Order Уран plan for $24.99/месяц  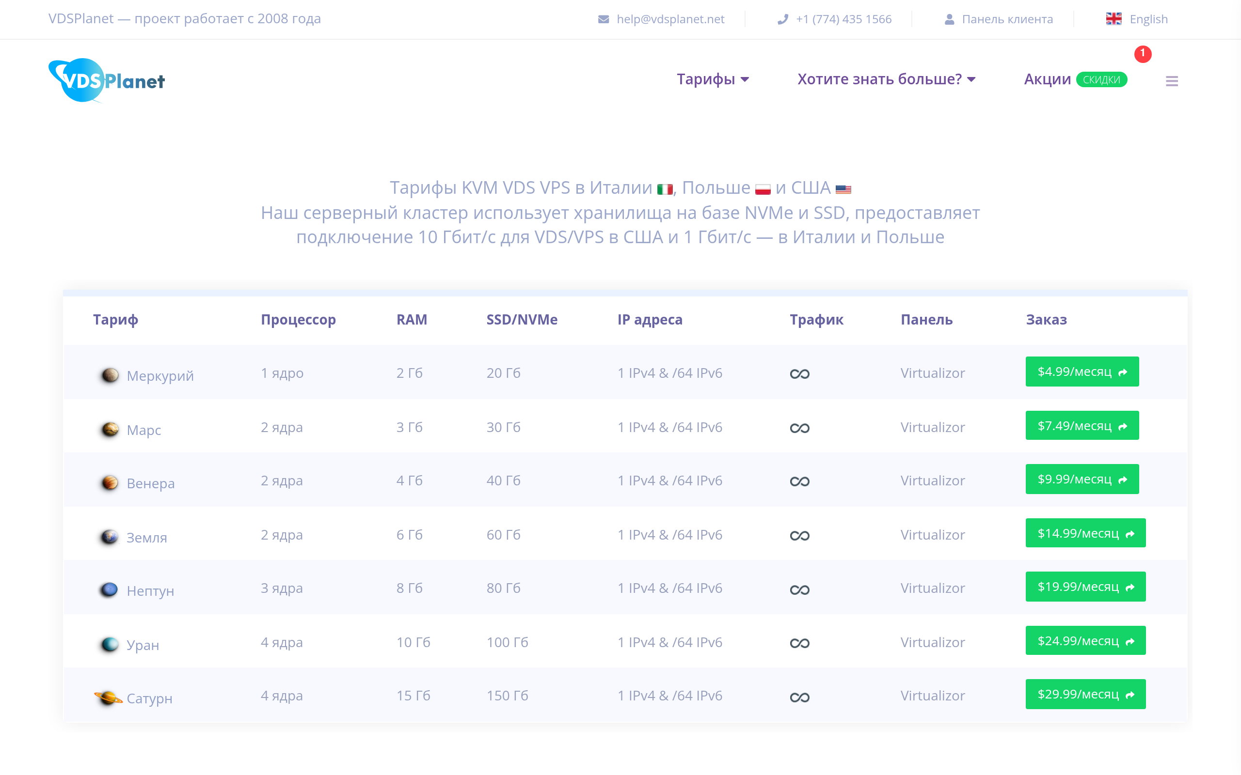[1085, 640]
